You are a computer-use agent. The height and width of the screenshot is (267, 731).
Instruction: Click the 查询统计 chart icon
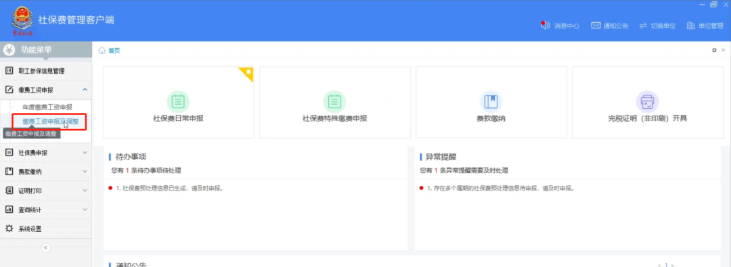(x=9, y=210)
